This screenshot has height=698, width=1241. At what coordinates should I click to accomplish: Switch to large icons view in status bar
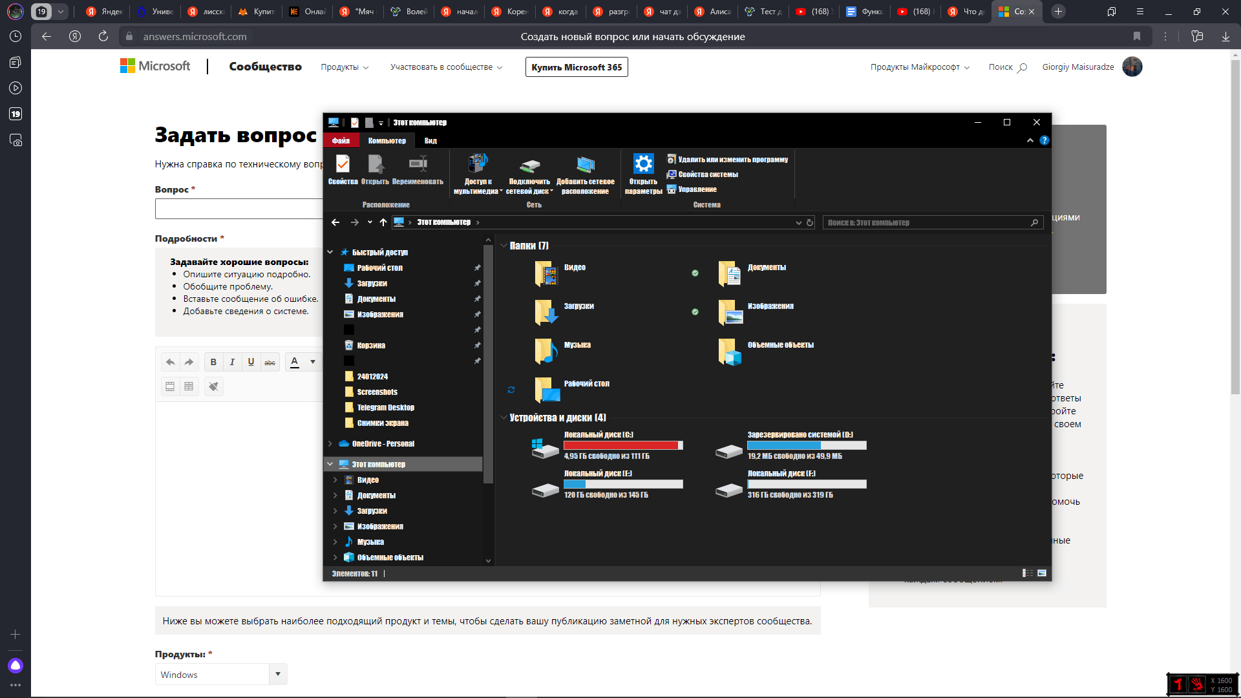[1042, 573]
